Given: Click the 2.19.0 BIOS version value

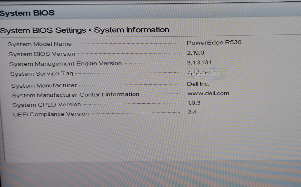Looking at the screenshot, I should (195, 53).
